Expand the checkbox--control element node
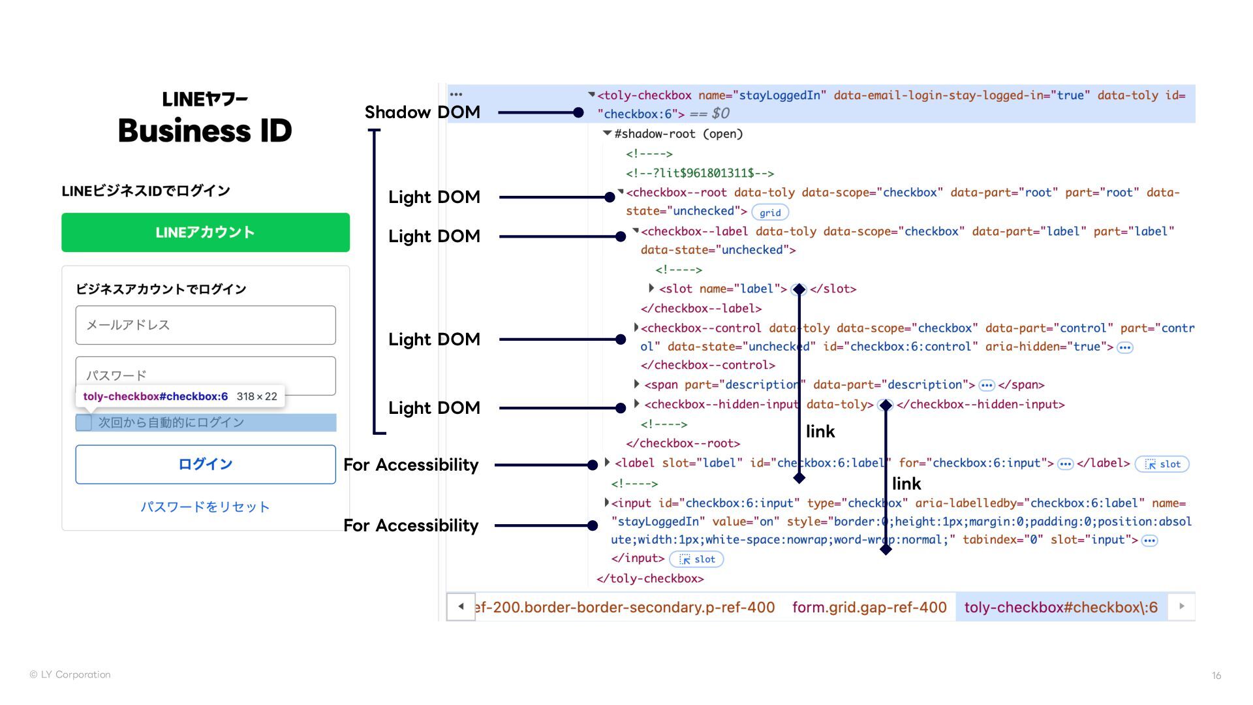Screen dimensions: 1253x705 pos(636,328)
